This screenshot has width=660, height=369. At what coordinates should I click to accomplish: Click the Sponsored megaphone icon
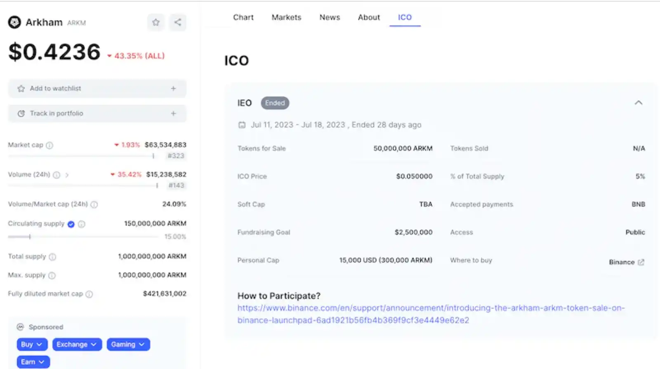click(20, 327)
